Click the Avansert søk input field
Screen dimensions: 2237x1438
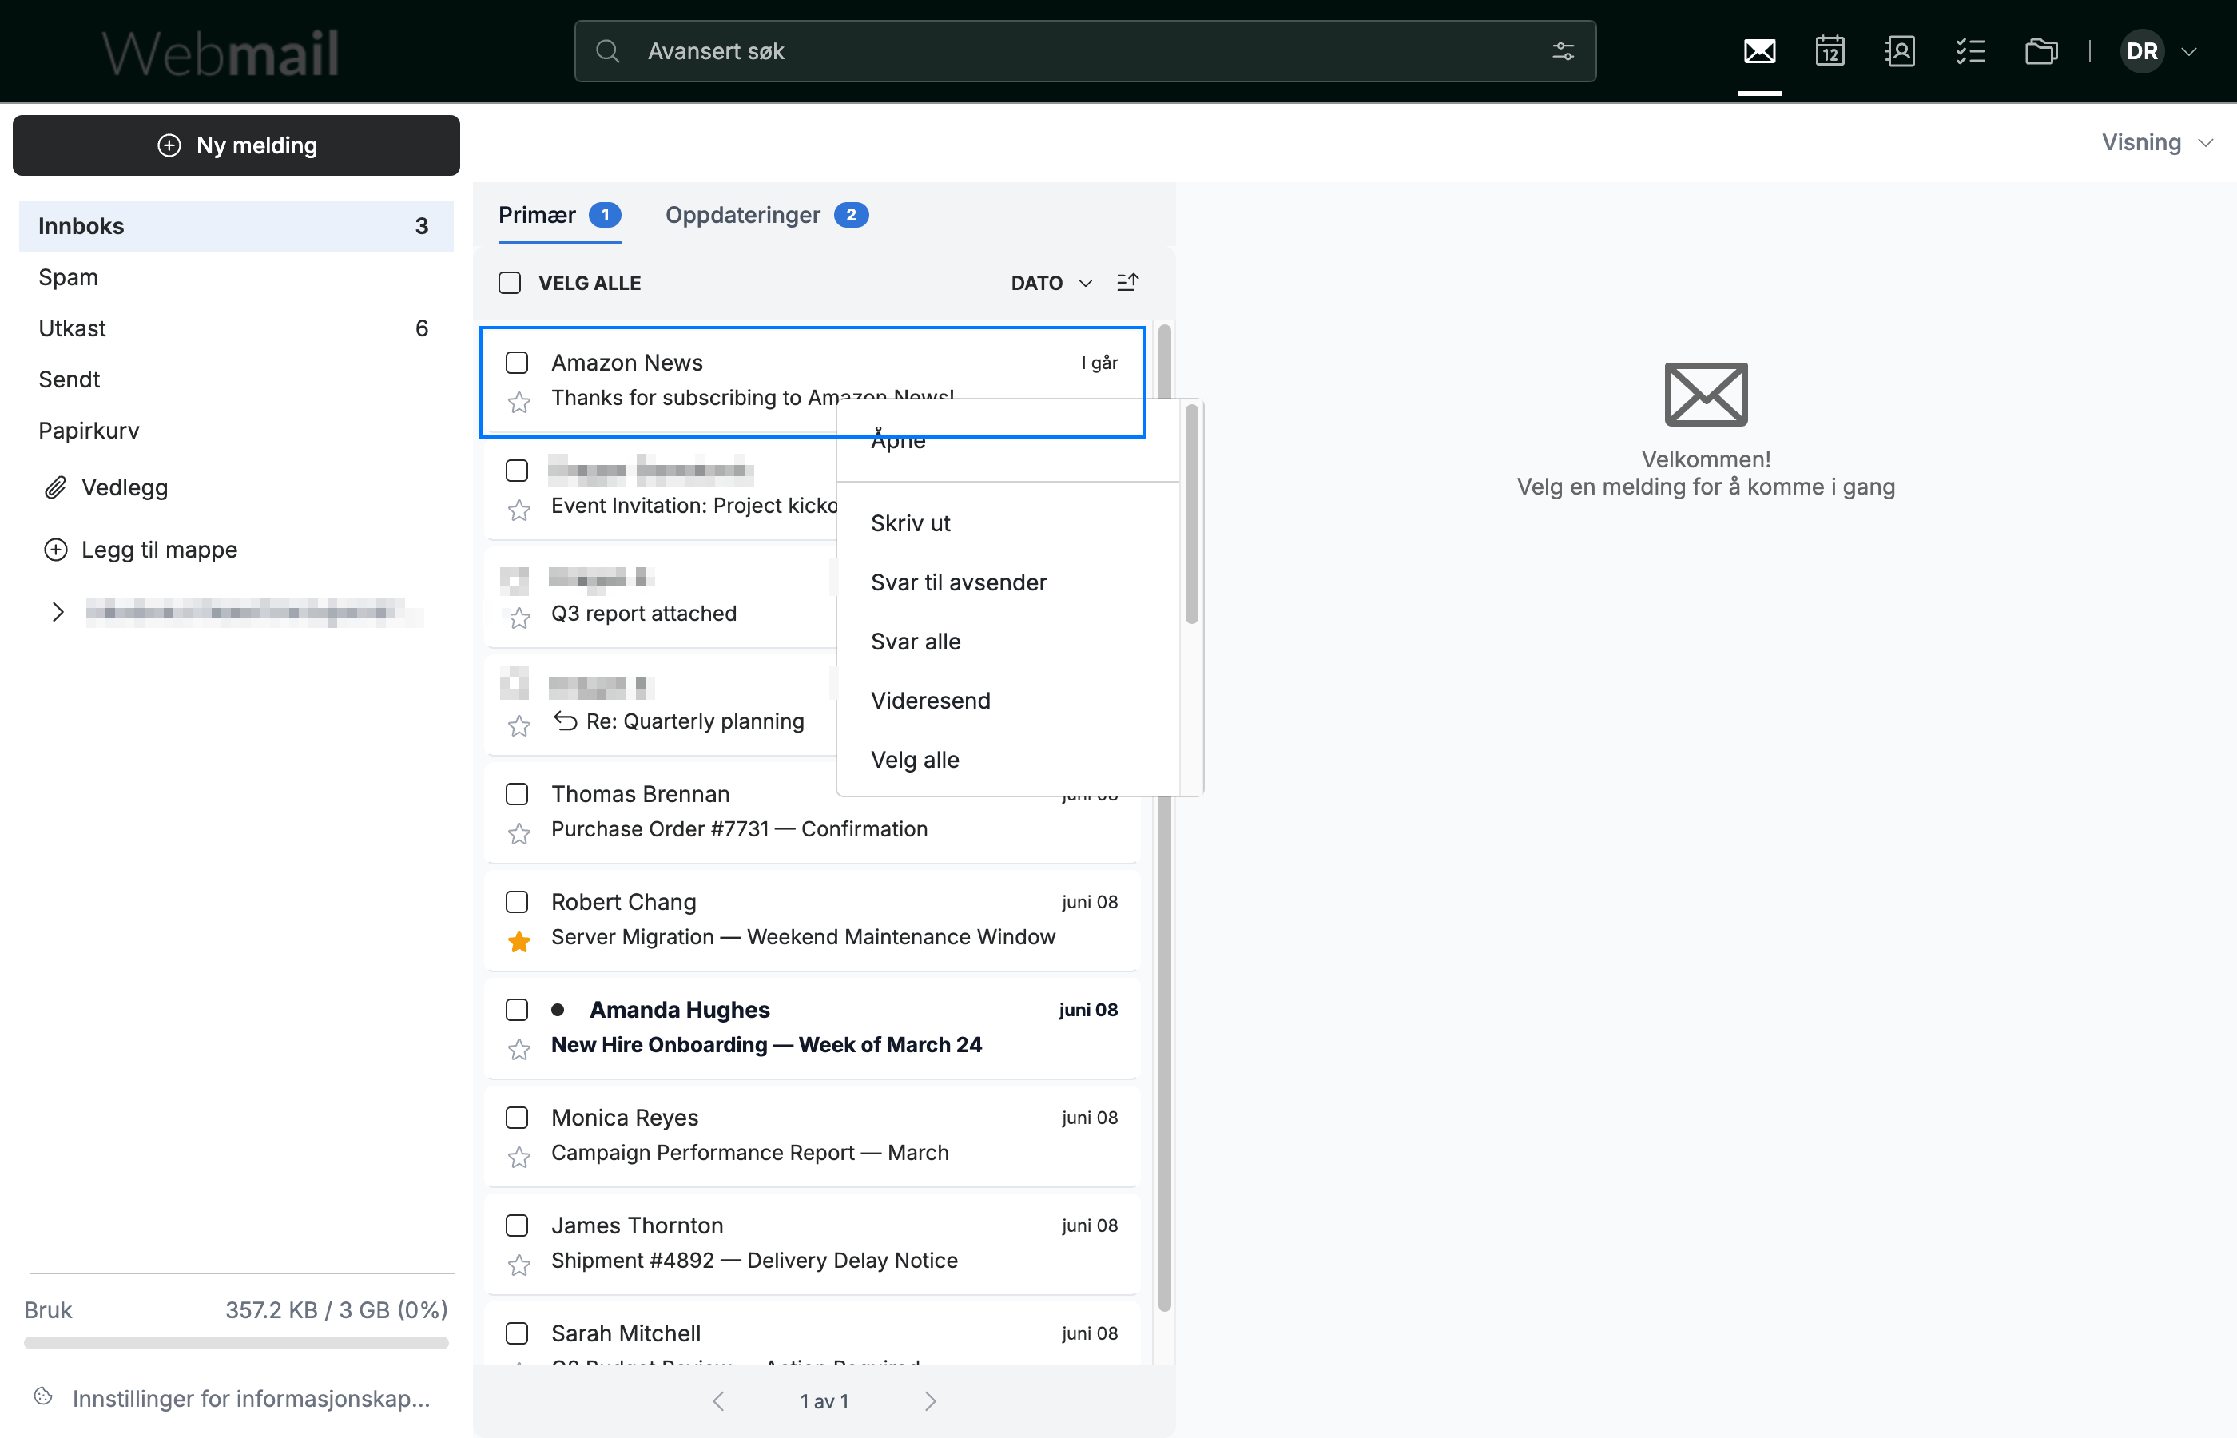coord(1085,51)
